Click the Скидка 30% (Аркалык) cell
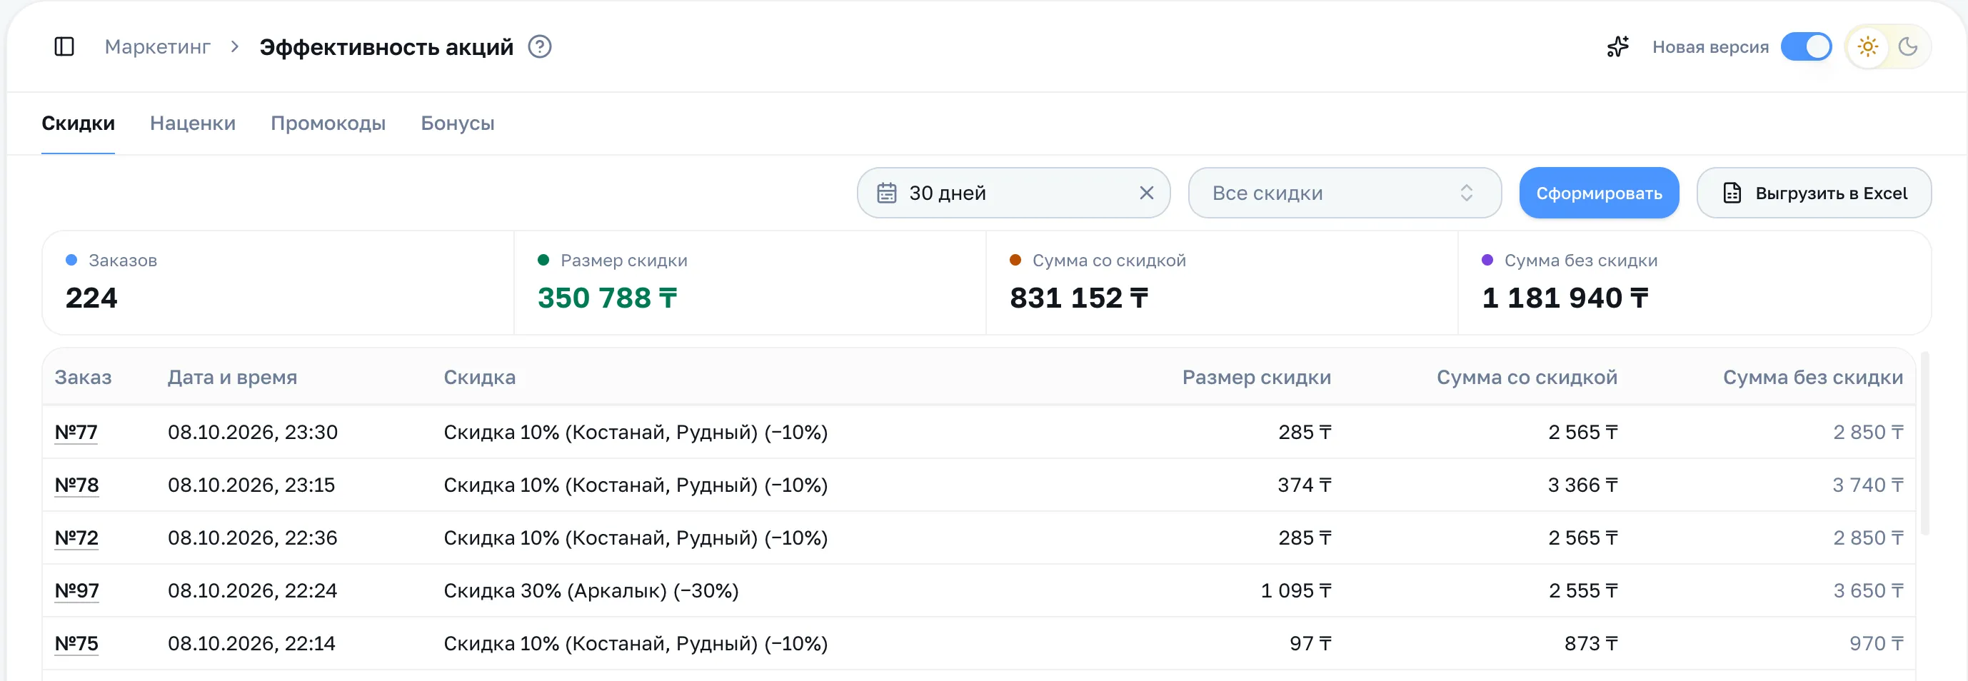This screenshot has height=681, width=1968. tap(591, 590)
